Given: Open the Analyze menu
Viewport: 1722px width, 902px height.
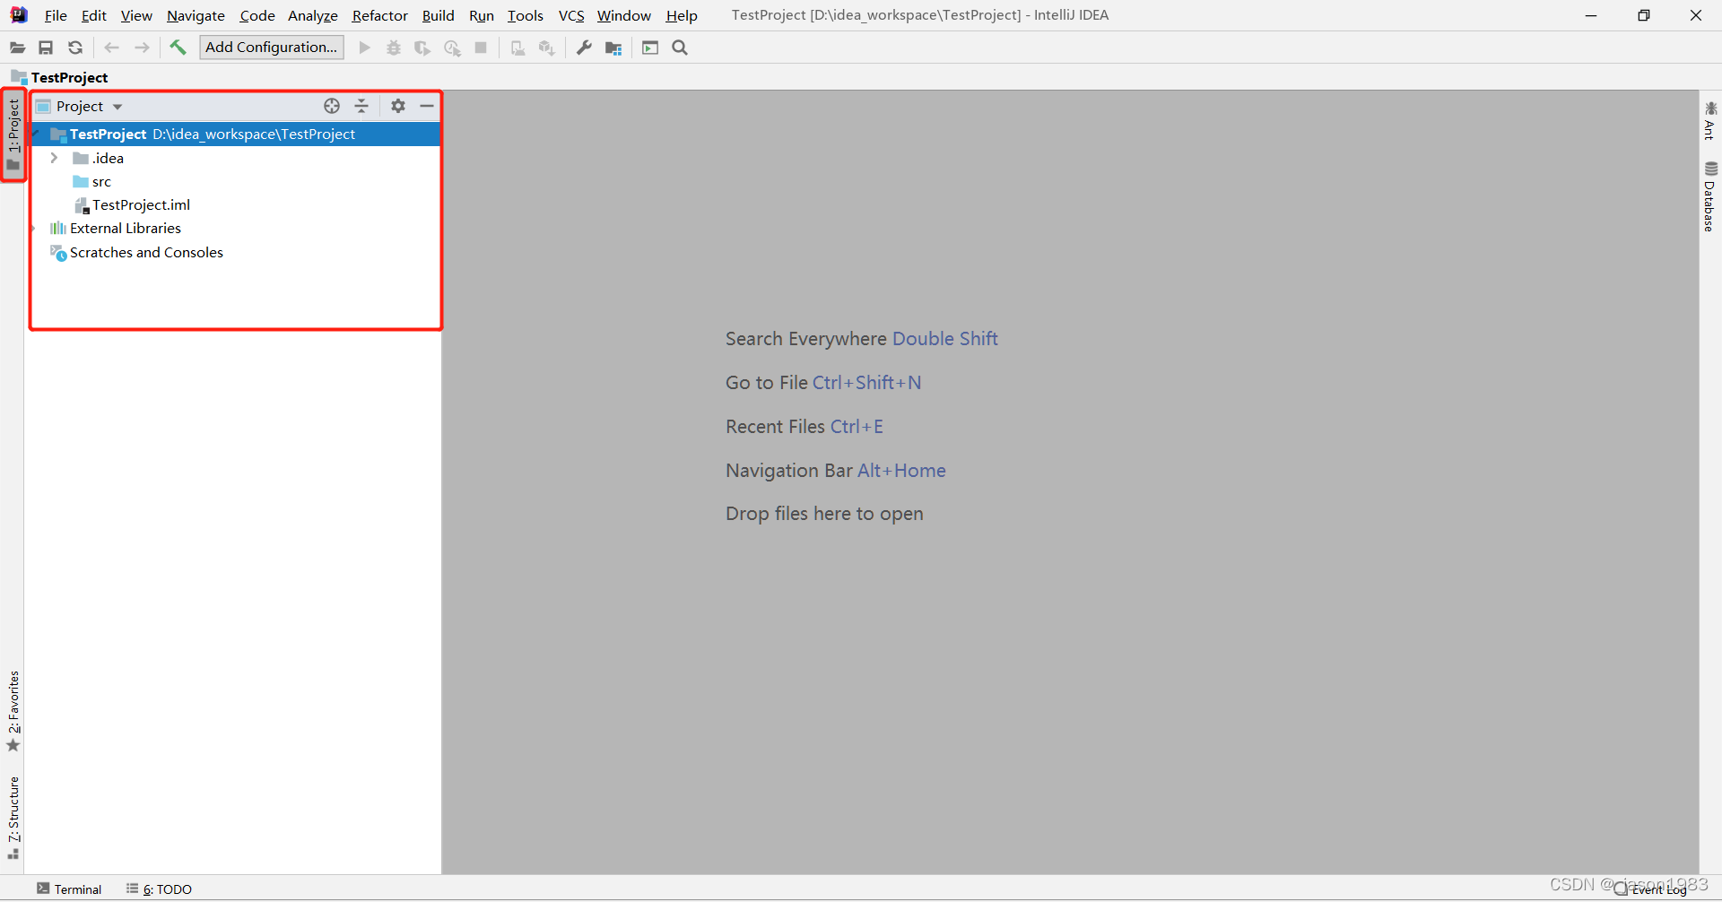Looking at the screenshot, I should pyautogui.click(x=312, y=15).
